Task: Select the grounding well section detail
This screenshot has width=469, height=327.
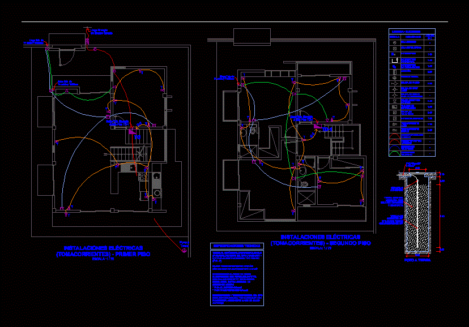Action: pos(417,213)
